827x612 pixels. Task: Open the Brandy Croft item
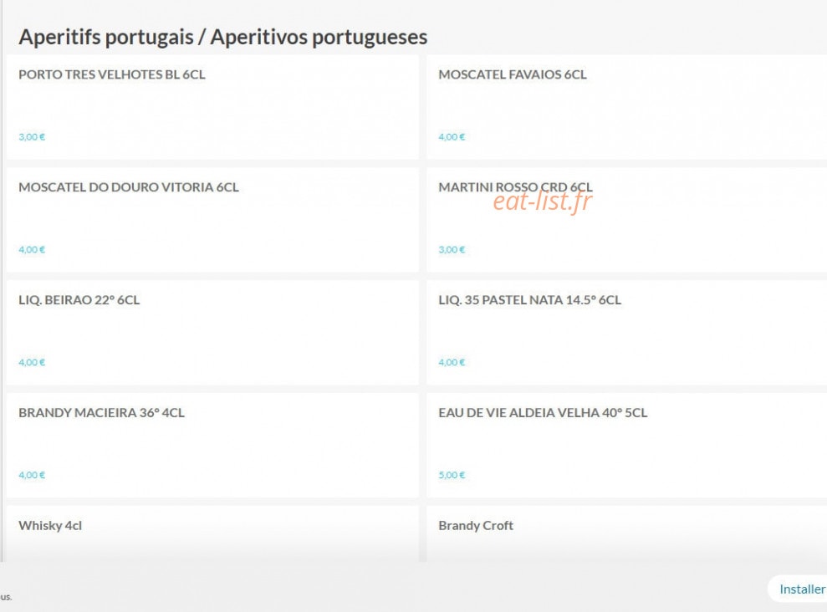(626, 534)
